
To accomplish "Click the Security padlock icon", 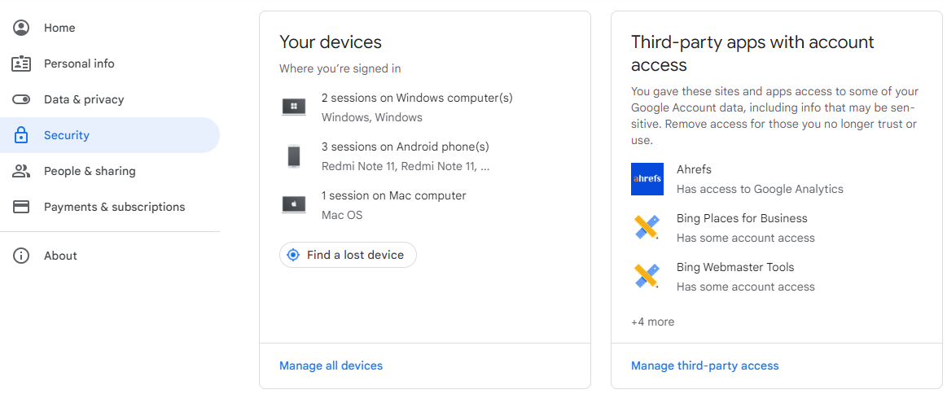I will point(21,135).
